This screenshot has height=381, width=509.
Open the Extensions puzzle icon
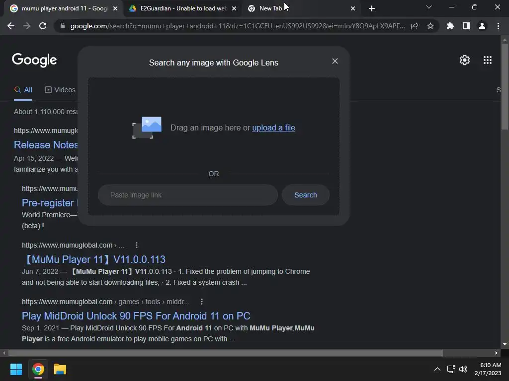pyautogui.click(x=450, y=26)
